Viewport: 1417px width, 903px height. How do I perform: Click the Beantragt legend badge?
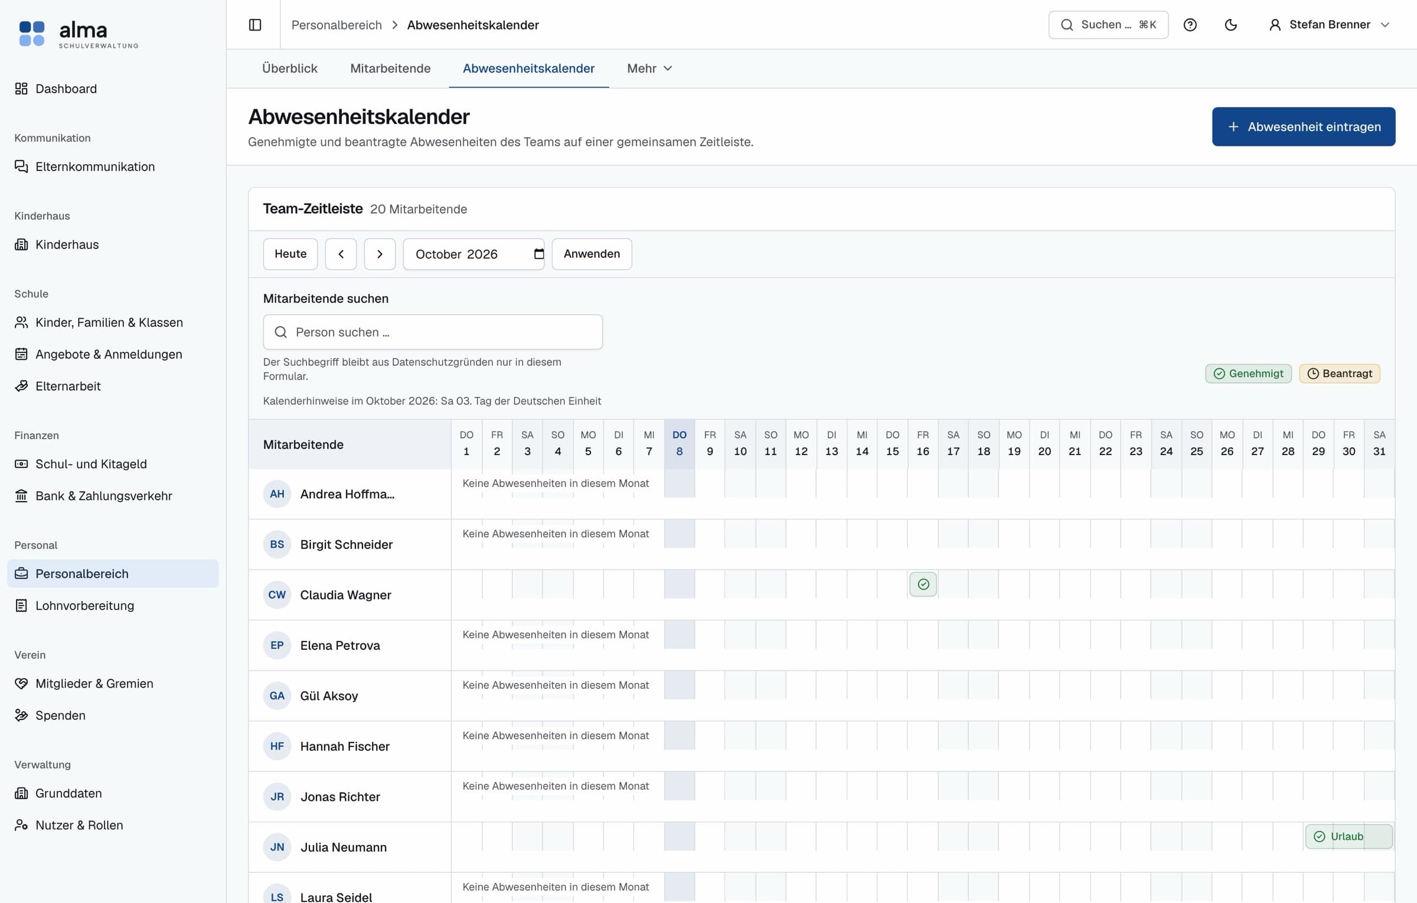click(1340, 374)
